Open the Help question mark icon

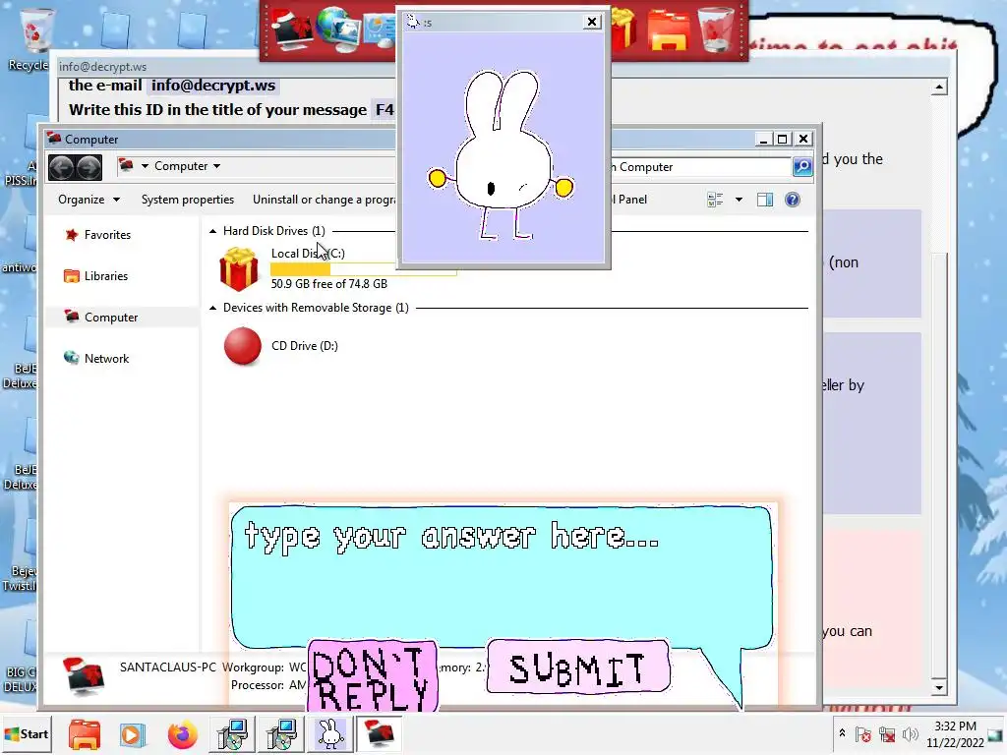[793, 200]
